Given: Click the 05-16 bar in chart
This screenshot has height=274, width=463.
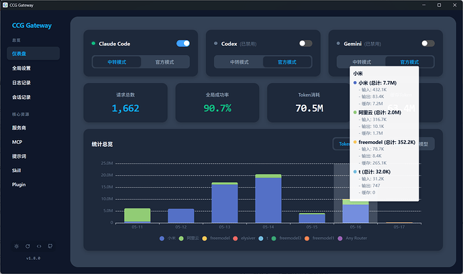Looking at the screenshot, I should [356, 211].
